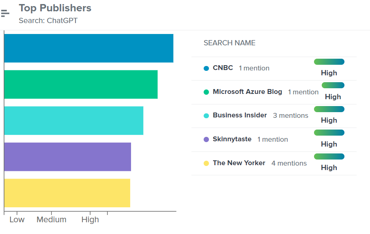Click the blue CNBC legend dot
Viewport: 370px width, 234px height.
[x=206, y=68]
